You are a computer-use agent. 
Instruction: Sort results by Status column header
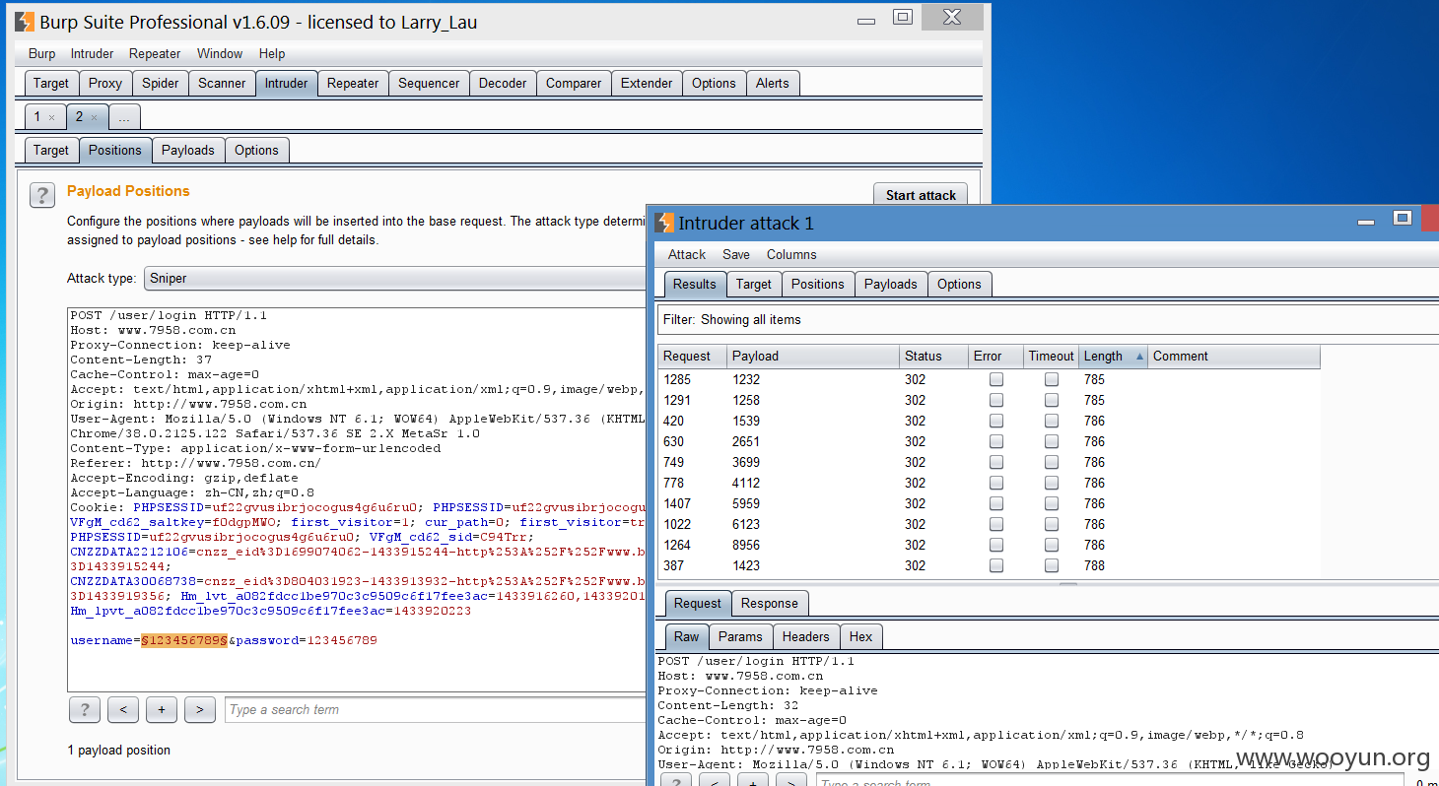(x=933, y=357)
